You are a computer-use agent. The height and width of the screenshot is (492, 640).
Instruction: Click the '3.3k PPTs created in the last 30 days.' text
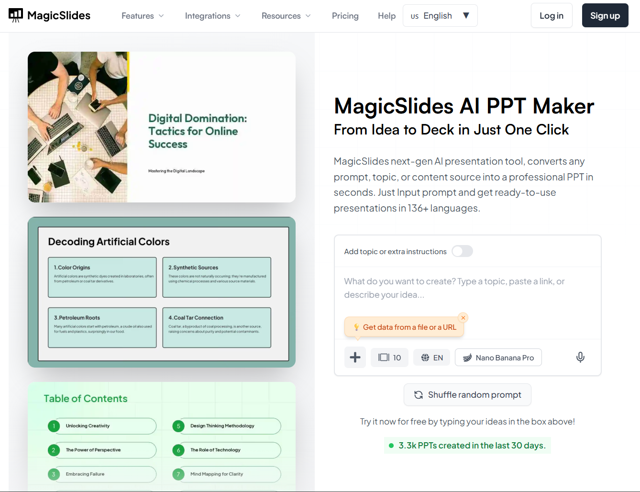tap(472, 446)
